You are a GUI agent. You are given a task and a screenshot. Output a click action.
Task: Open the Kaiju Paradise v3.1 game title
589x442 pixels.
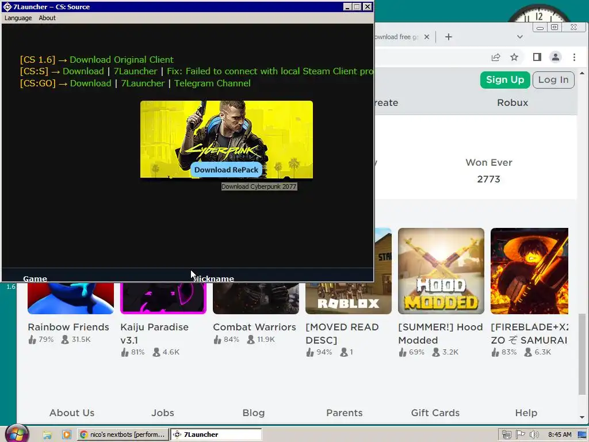tap(154, 334)
